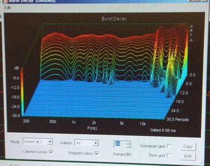Image resolution: width=210 pixels, height=166 pixels.
Task: Click the Burst Decay window icon
Action: coord(6,1)
